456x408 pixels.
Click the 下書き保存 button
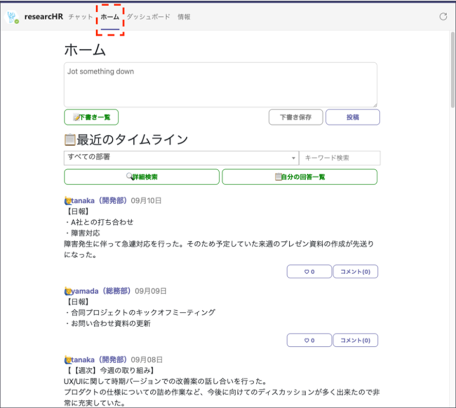click(x=296, y=117)
